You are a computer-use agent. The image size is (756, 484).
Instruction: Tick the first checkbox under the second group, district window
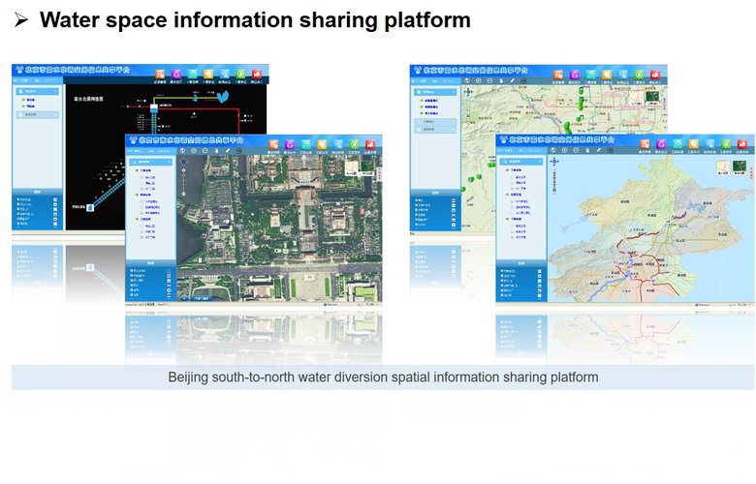[512, 200]
